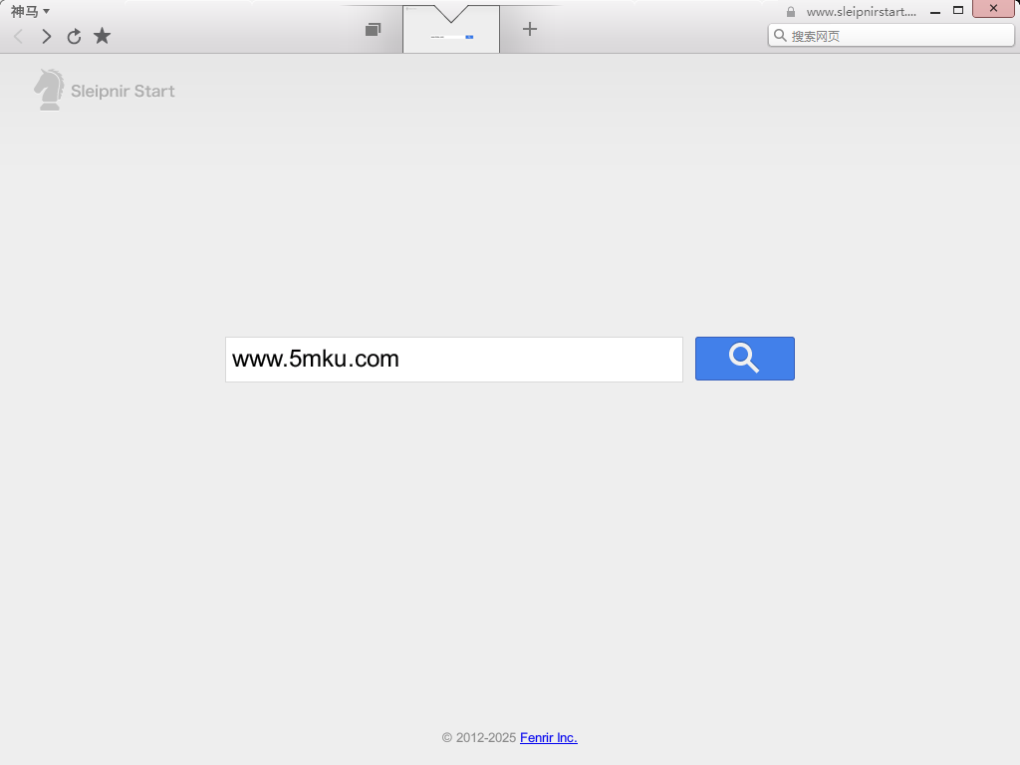The height and width of the screenshot is (765, 1020).
Task: Click the search field containing www.5mku.com
Action: click(x=453, y=360)
